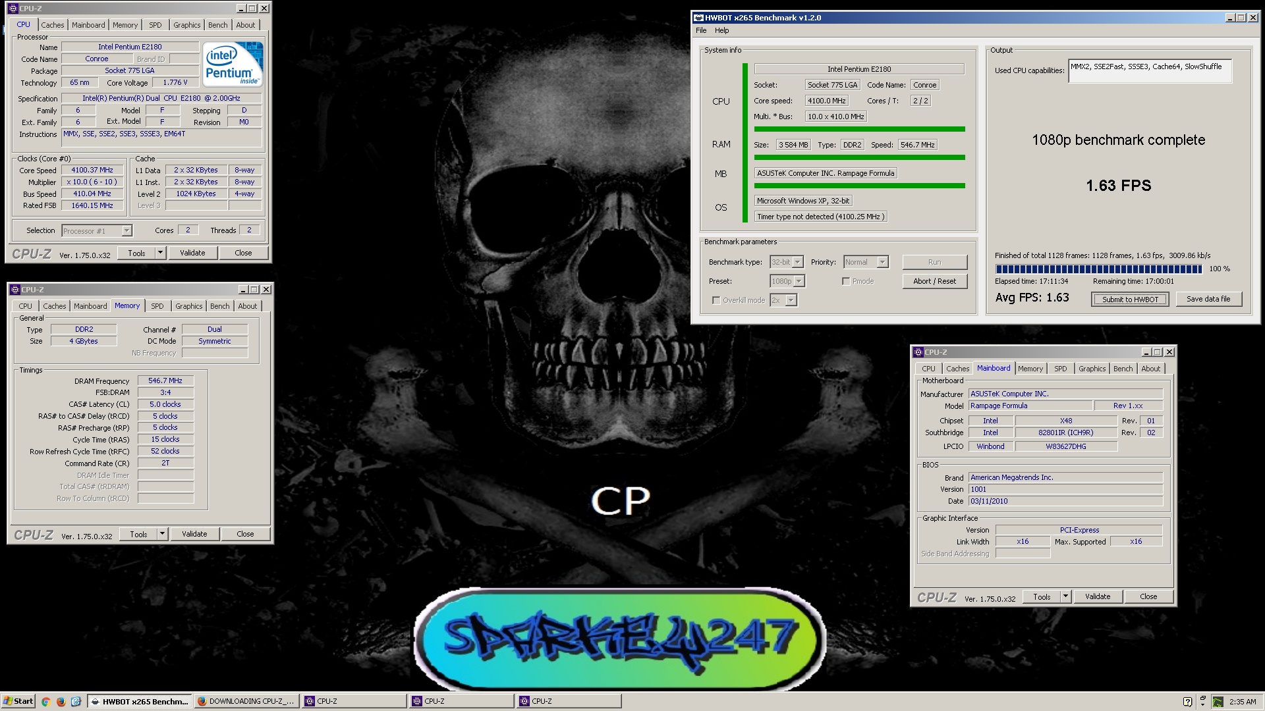Image resolution: width=1265 pixels, height=711 pixels.
Task: Switch to first CPU-Z taskbar item
Action: click(354, 702)
